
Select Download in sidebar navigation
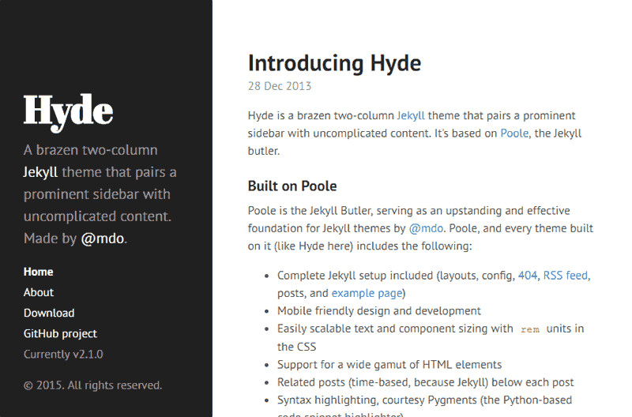pos(49,313)
